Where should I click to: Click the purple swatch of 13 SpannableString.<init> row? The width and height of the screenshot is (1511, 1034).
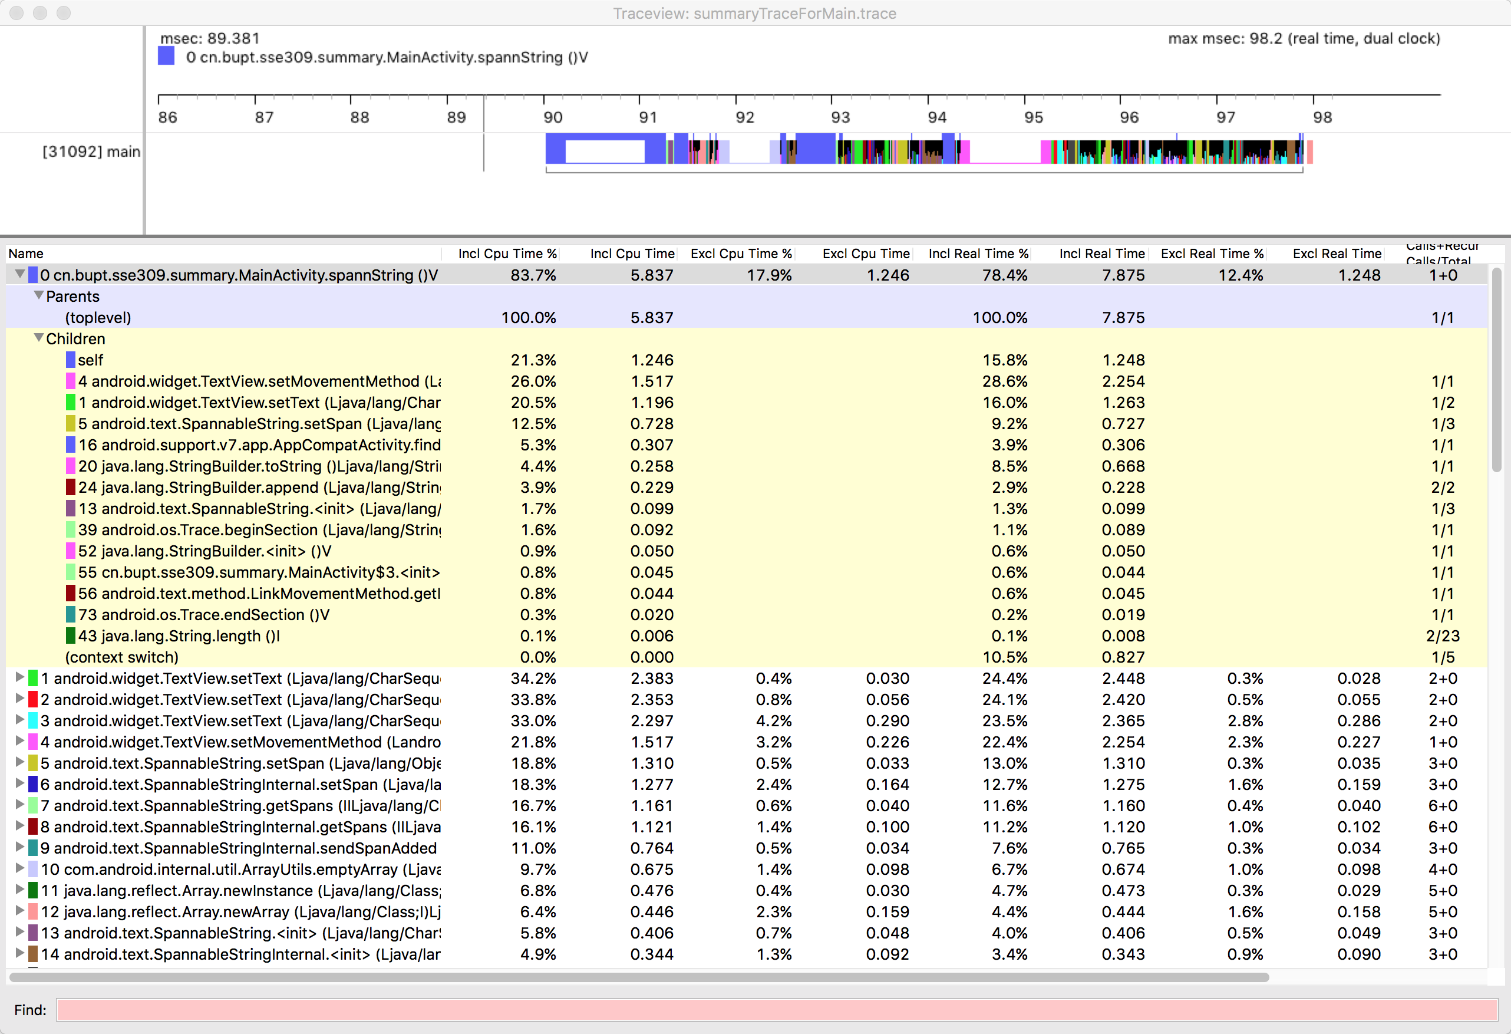(33, 933)
